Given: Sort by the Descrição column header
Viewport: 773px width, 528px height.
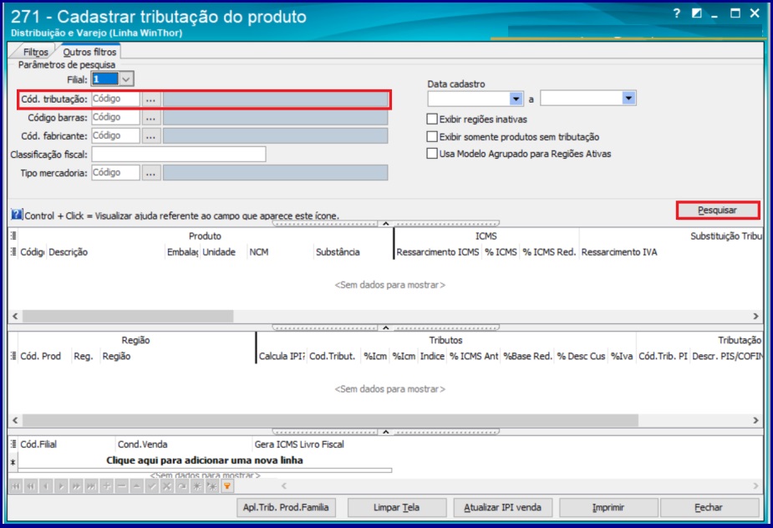Looking at the screenshot, I should [105, 252].
